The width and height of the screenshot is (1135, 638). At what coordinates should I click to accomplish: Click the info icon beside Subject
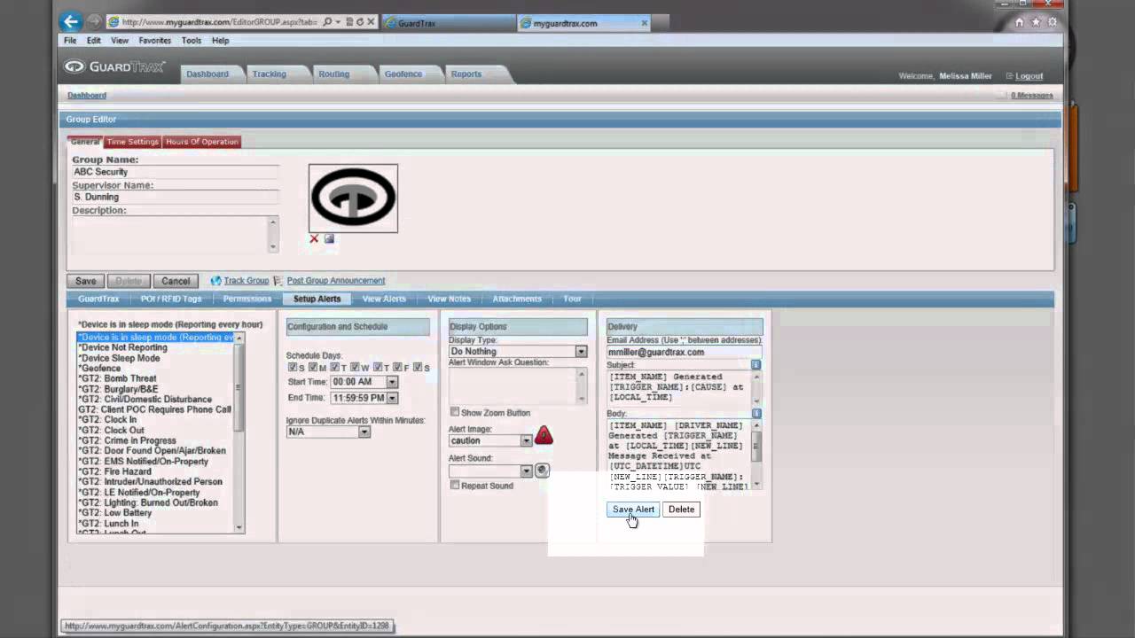point(755,365)
